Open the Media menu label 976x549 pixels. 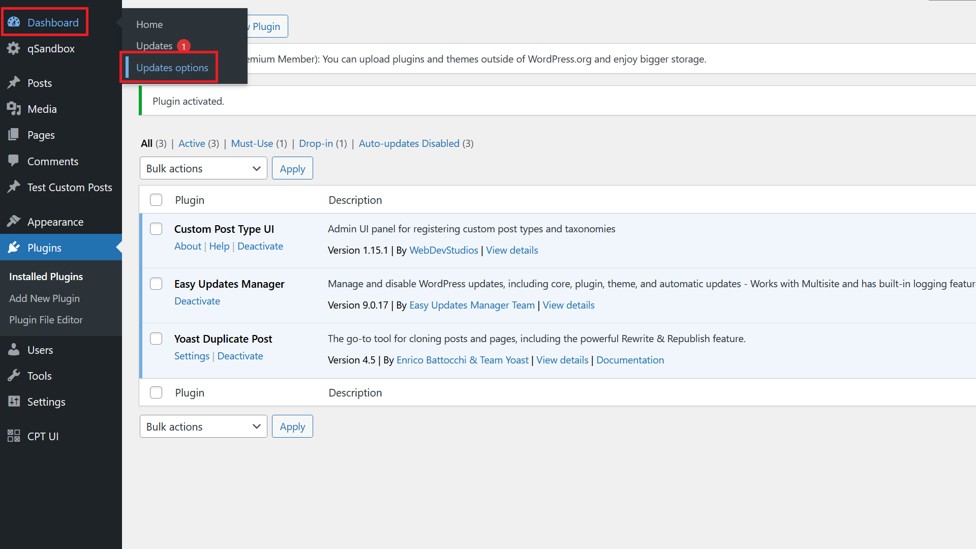pos(42,109)
